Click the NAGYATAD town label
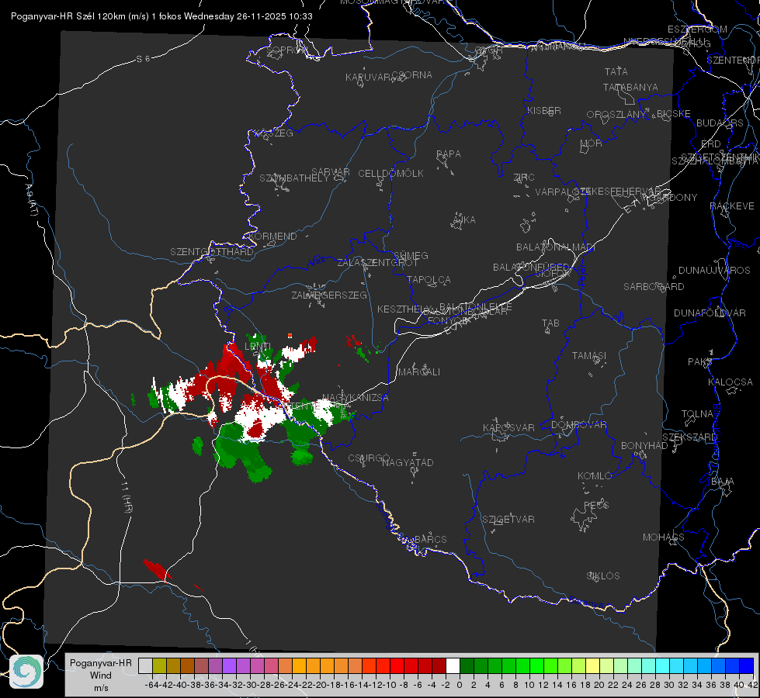Image resolution: width=760 pixels, height=698 pixels. point(408,462)
